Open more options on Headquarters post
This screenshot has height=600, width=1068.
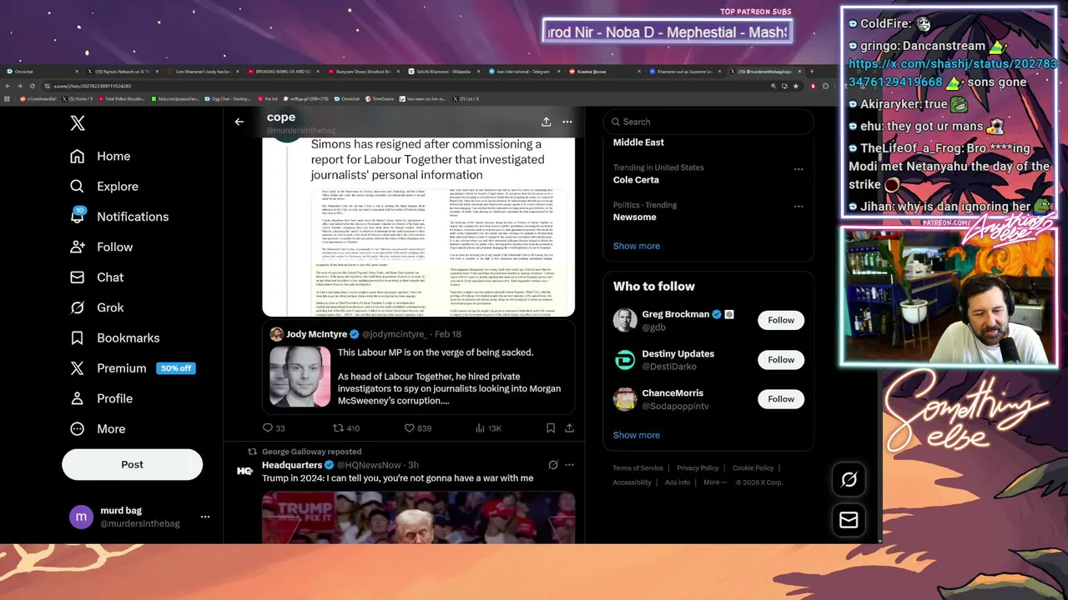pos(569,465)
